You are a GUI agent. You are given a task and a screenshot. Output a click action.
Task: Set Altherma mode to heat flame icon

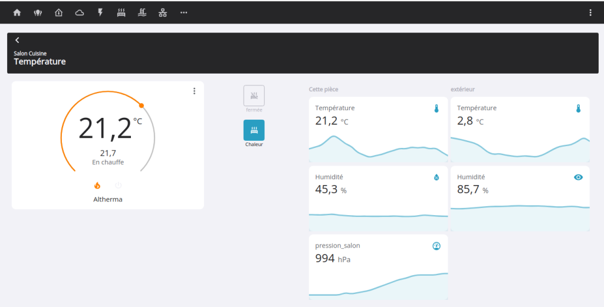click(97, 186)
